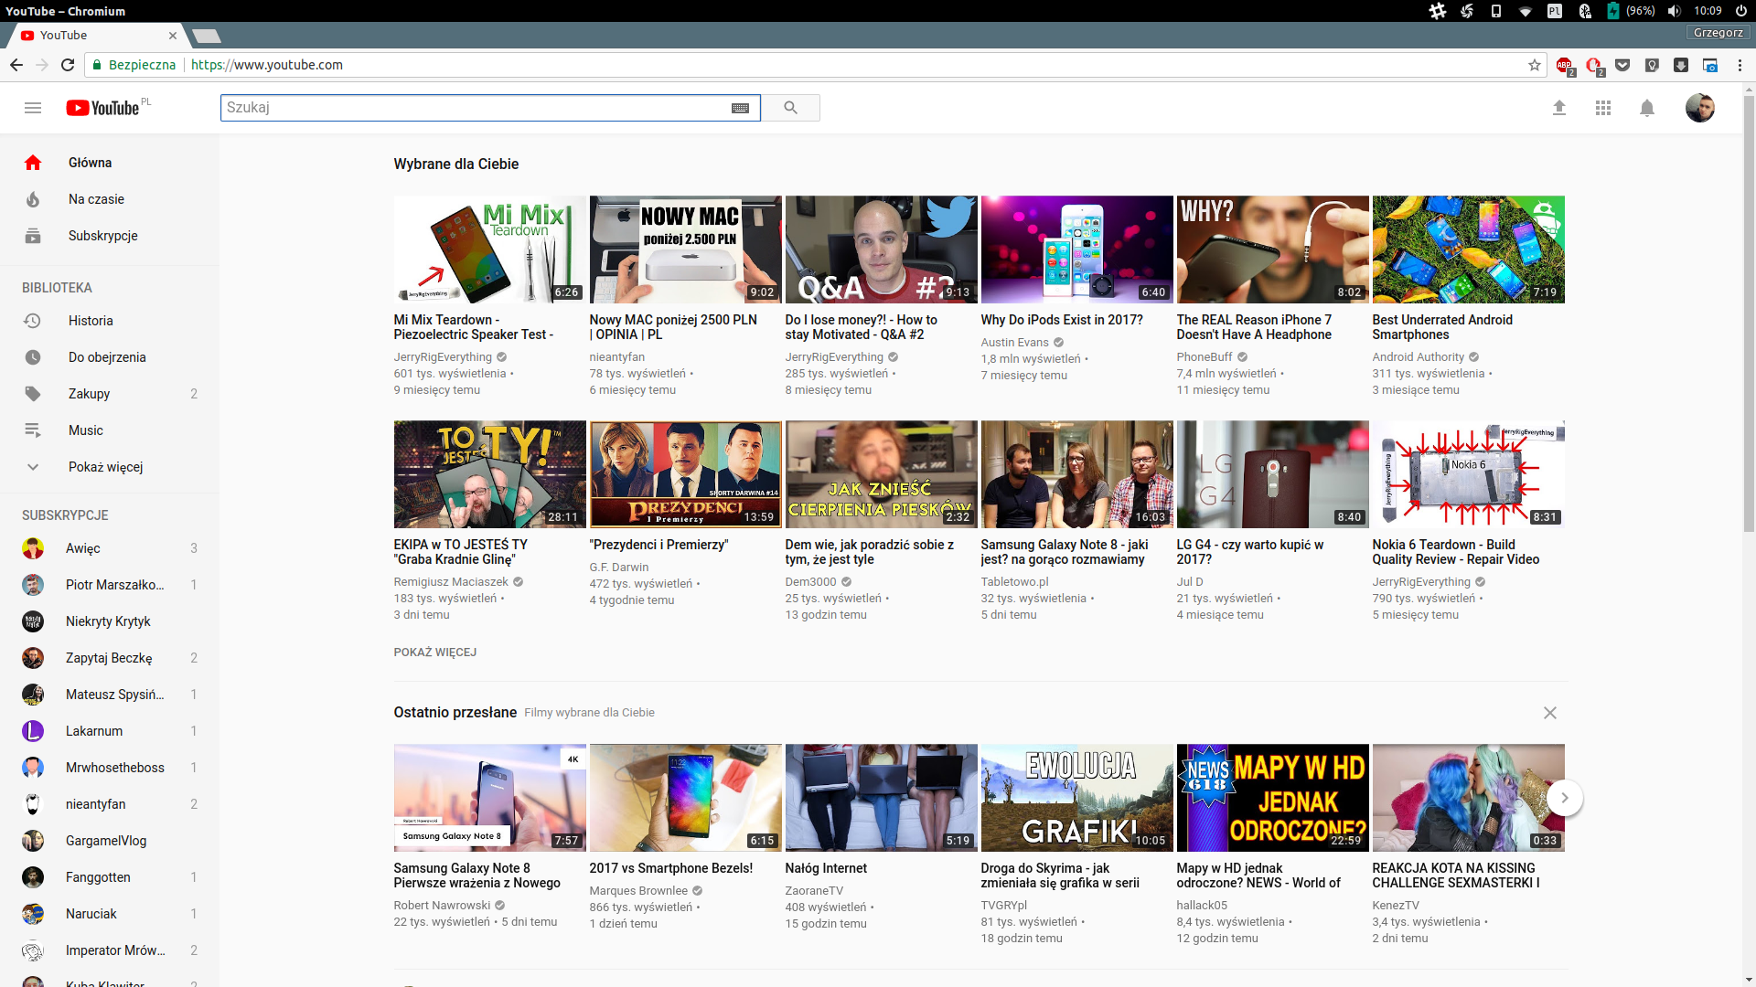Open the Niekryty Krytyk channel
This screenshot has width=1756, height=987.
[110, 621]
